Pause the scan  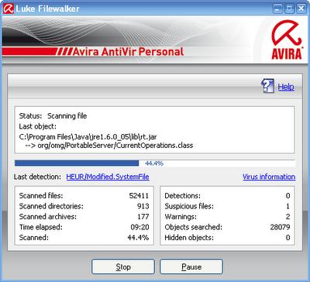pos(191,267)
